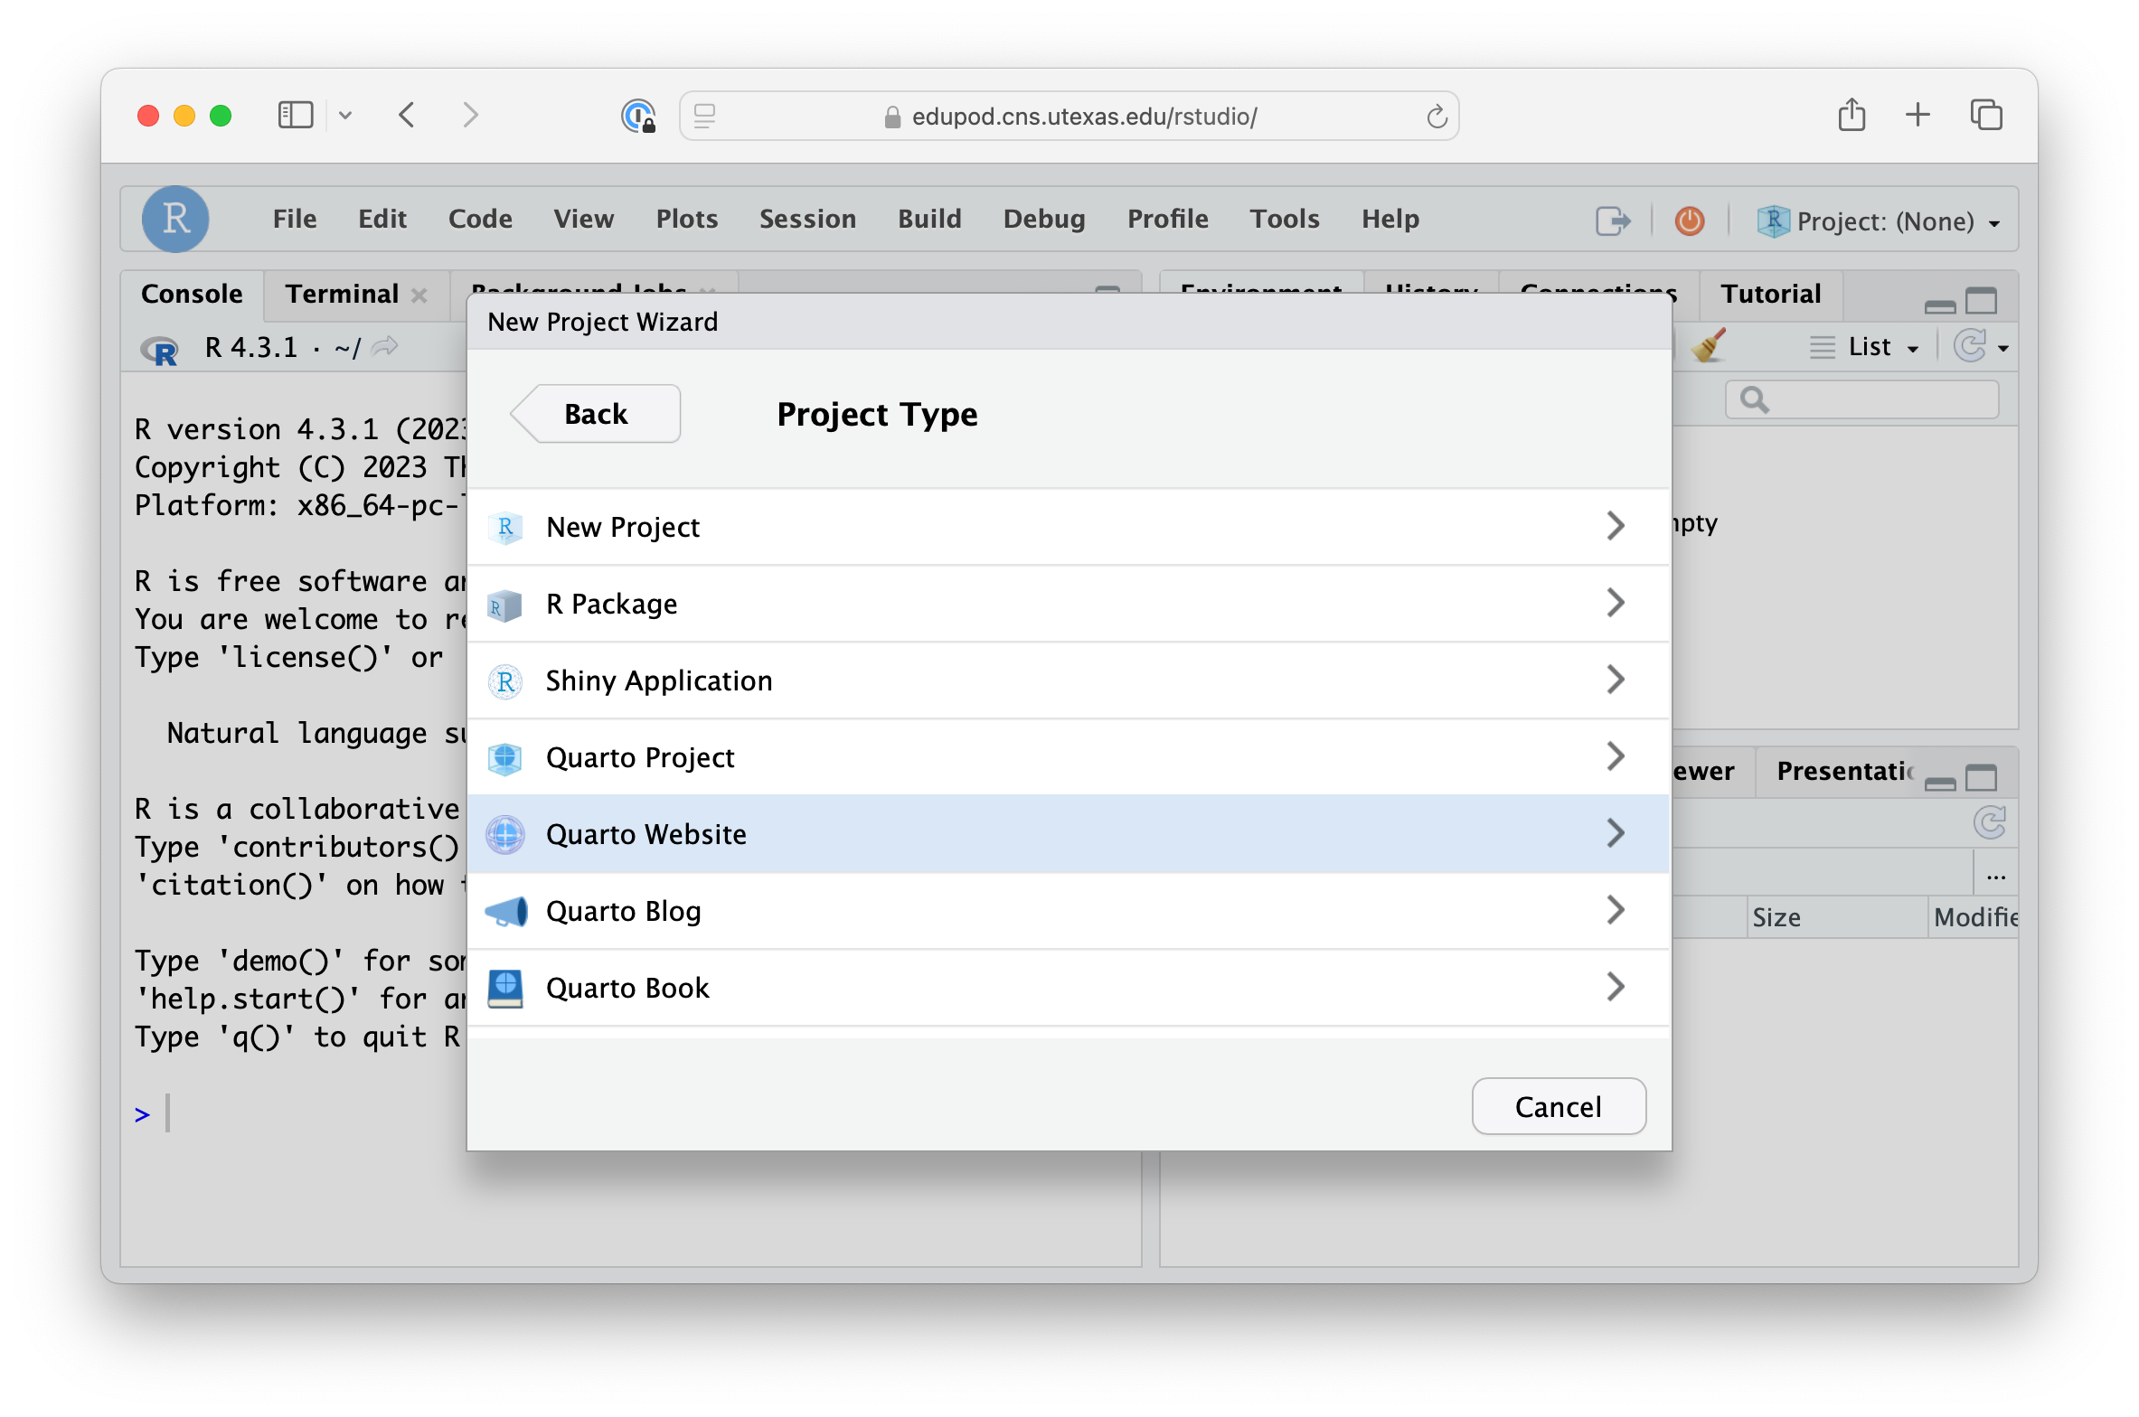2139x1417 pixels.
Task: Open the List view dropdown
Action: click(1868, 347)
